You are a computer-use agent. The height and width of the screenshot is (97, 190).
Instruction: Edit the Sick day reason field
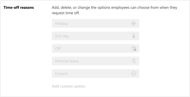[96, 36]
